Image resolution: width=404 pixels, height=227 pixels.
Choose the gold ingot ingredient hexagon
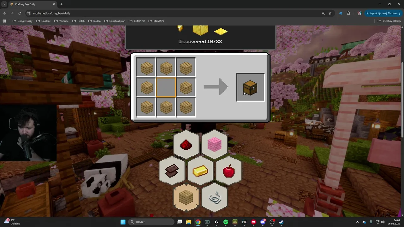coord(200,171)
